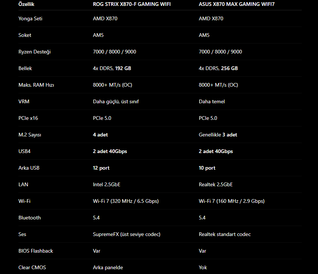Image resolution: width=318 pixels, height=274 pixels.
Task: Select the '12 port' rear USB value
Action: (101, 168)
